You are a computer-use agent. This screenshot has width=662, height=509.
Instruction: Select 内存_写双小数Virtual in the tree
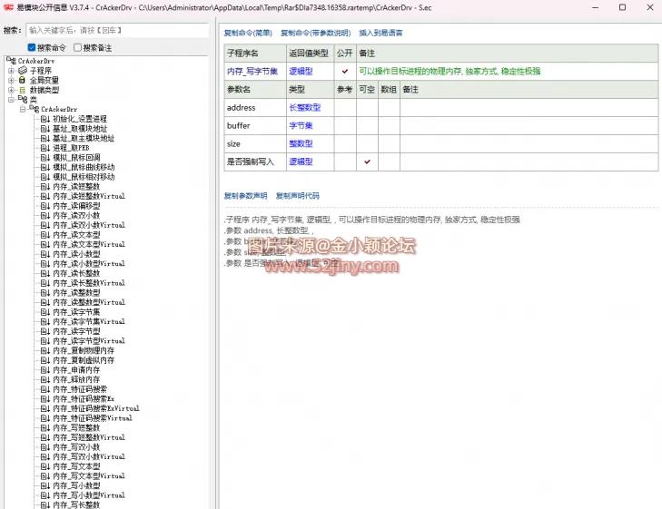pos(89,457)
